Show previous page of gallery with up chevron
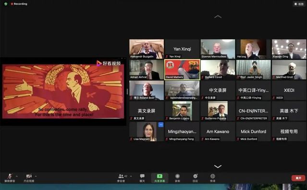Image resolution: width=307 pixels, height=190 pixels. (218, 17)
